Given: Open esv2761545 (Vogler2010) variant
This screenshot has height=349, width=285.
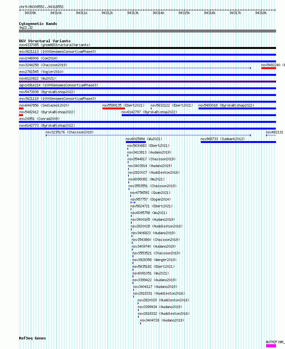Looking at the screenshot, I should [x=41, y=72].
